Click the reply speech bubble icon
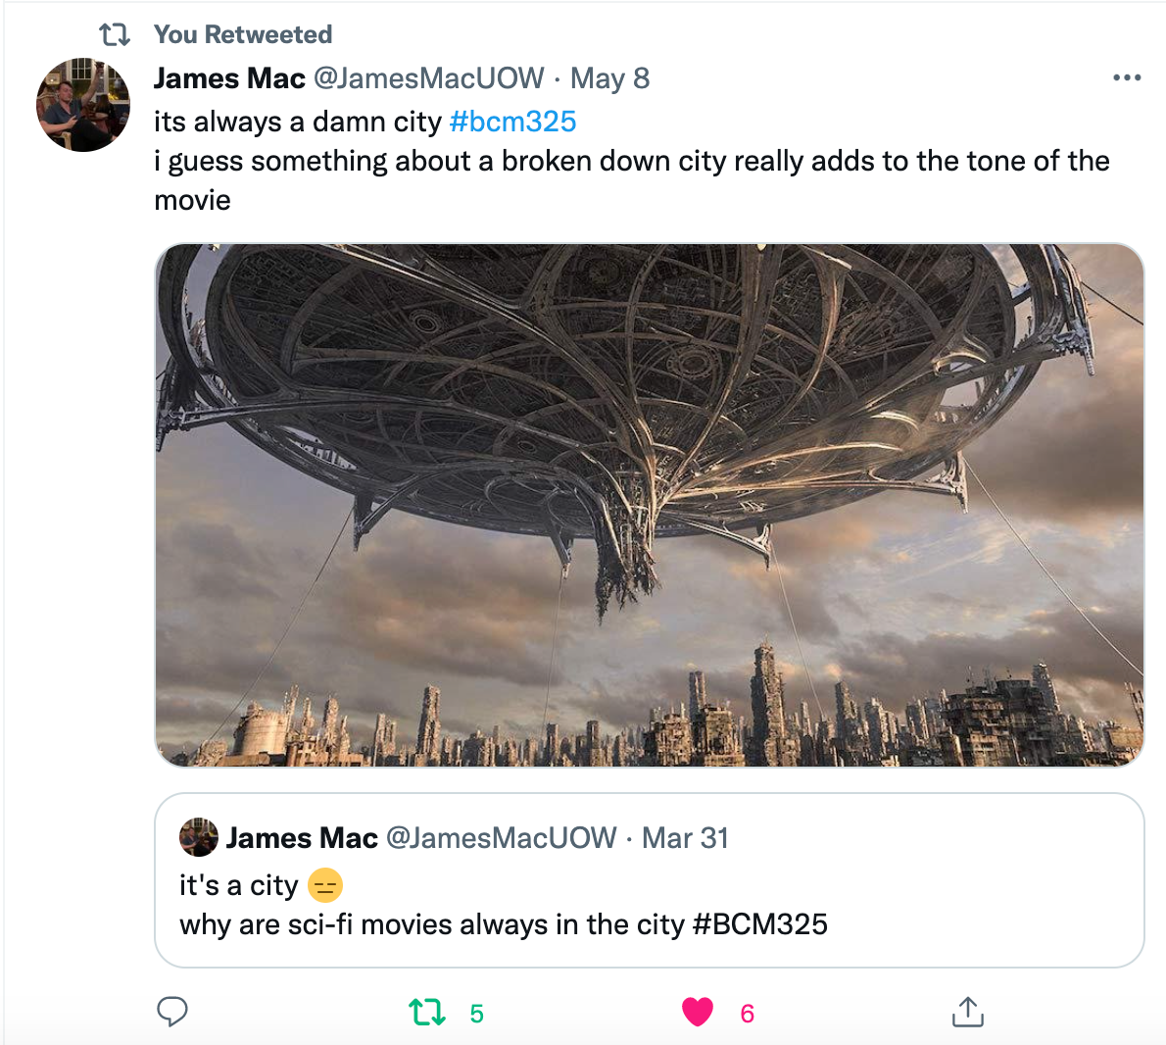Image resolution: width=1166 pixels, height=1045 pixels. coord(172,1012)
